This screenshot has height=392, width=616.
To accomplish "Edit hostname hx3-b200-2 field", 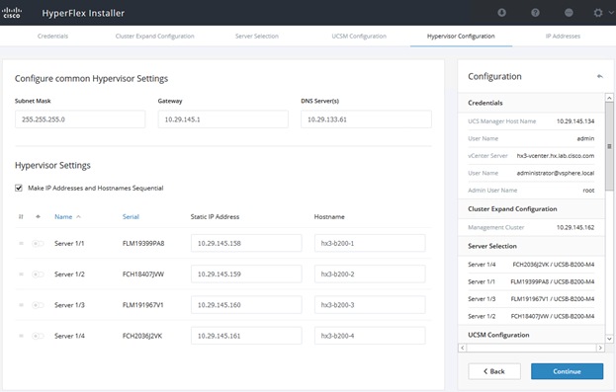I will (370, 274).
